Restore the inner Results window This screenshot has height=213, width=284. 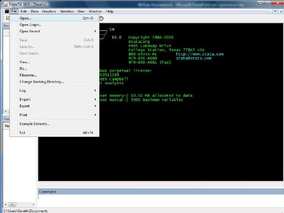pos(275,11)
